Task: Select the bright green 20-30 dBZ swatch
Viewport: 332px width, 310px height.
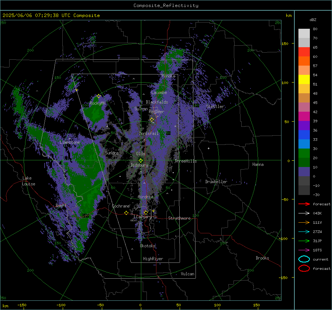Action: tap(304, 153)
